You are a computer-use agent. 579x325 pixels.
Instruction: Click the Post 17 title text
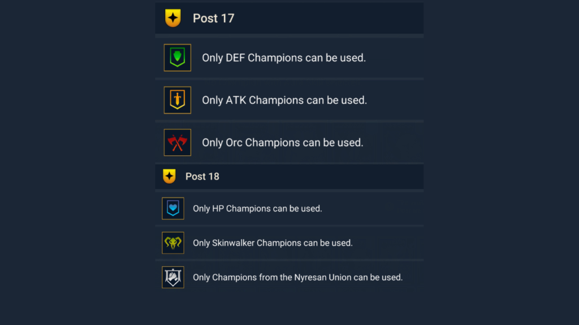[213, 18]
